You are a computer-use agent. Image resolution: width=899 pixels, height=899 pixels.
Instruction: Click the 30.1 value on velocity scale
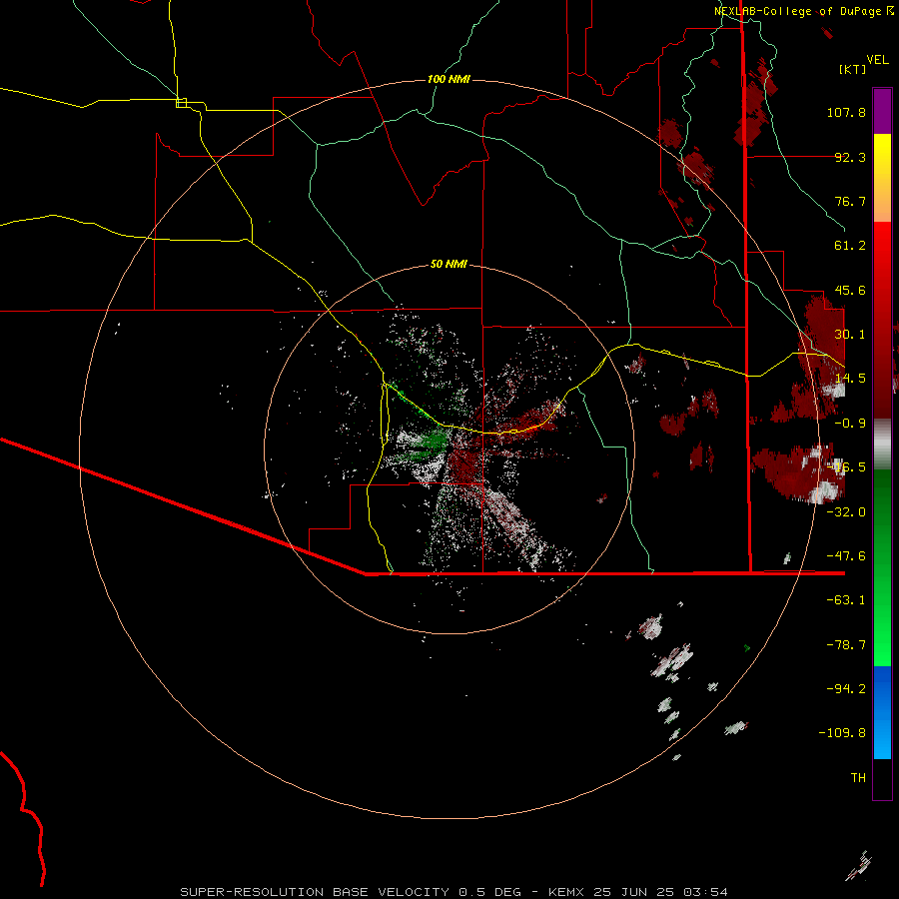point(850,335)
